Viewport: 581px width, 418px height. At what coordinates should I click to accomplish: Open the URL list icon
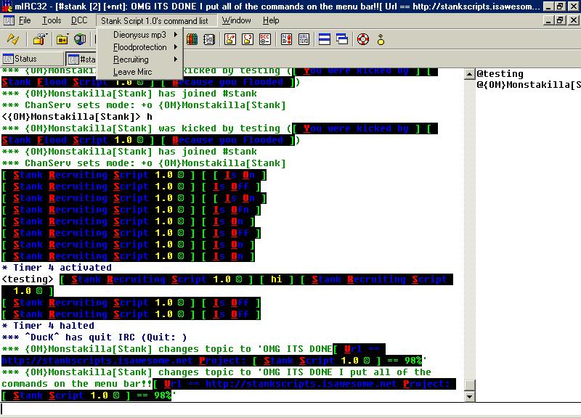pyautogui.click(x=304, y=39)
